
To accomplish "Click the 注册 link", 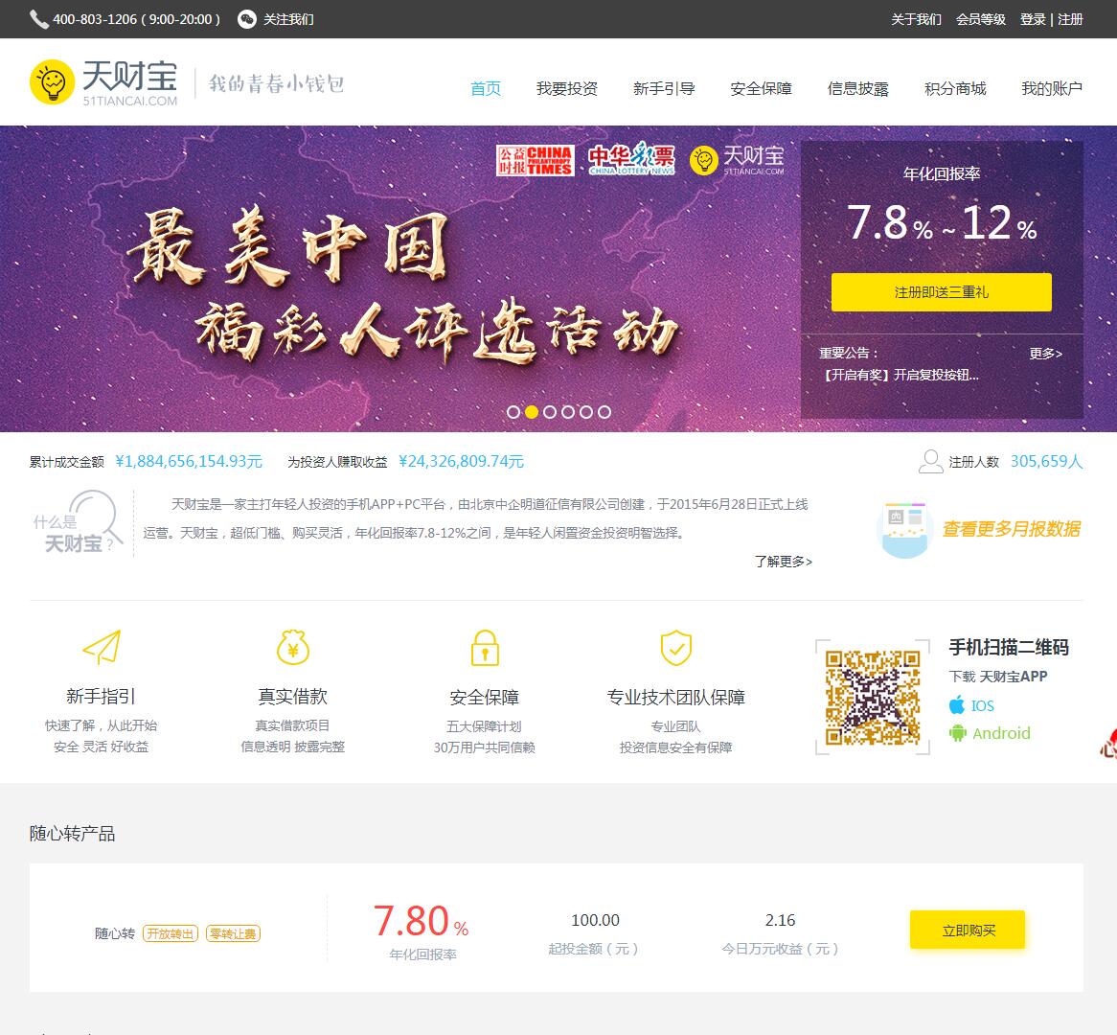I will point(1071,19).
